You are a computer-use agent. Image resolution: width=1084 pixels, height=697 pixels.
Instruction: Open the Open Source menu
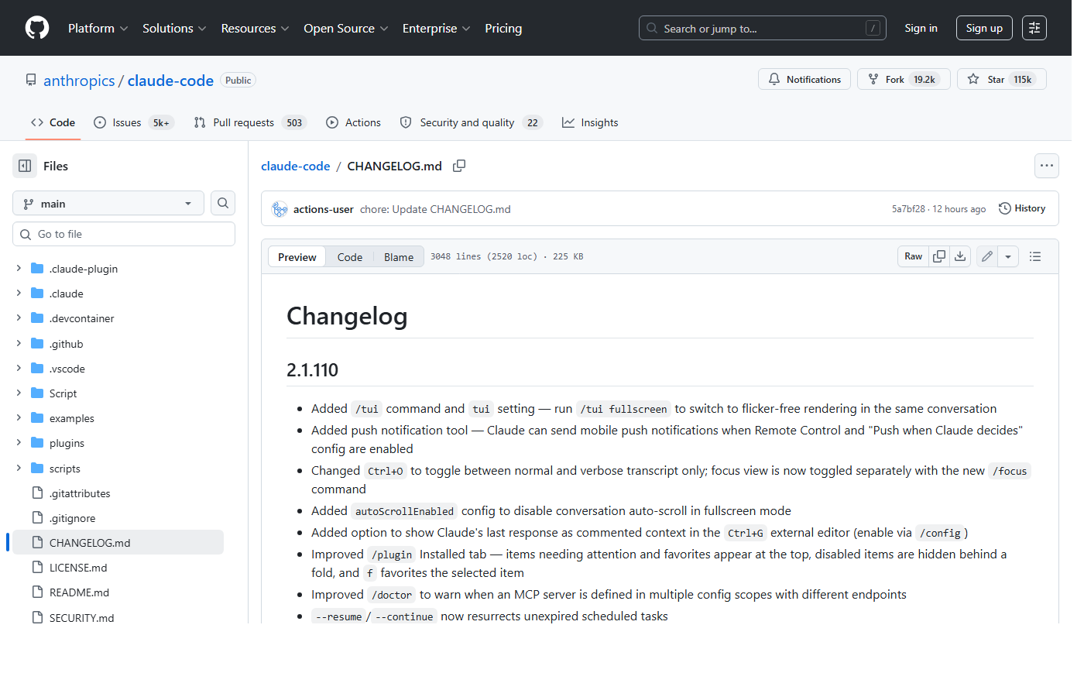(345, 28)
